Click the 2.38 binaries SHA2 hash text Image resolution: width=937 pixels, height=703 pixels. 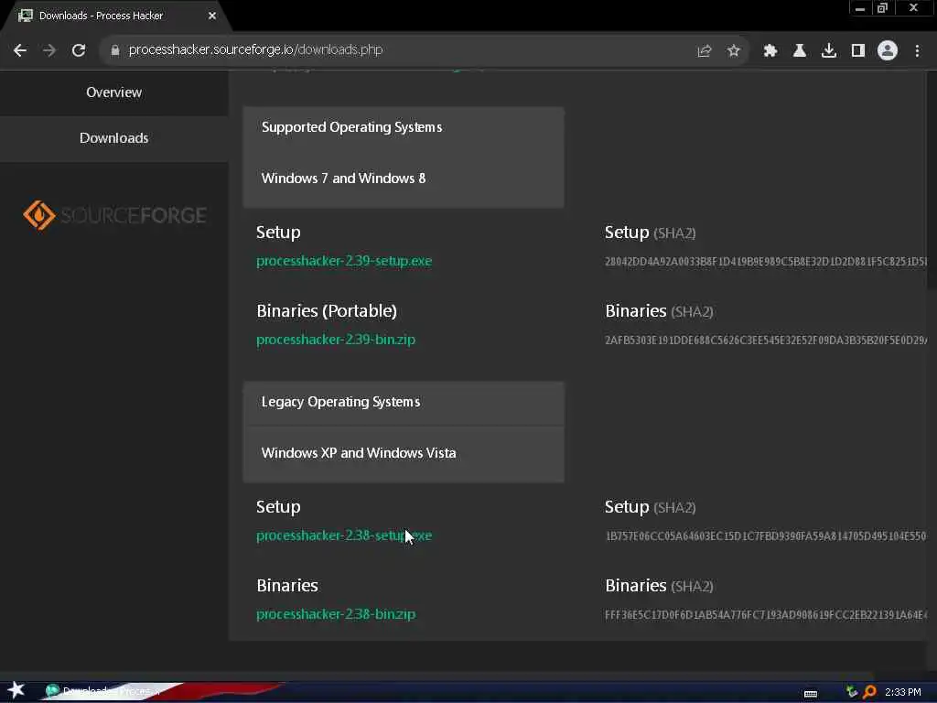tap(766, 614)
